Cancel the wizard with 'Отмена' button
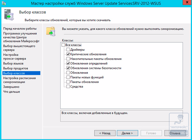The image size is (192, 140). tap(175, 133)
